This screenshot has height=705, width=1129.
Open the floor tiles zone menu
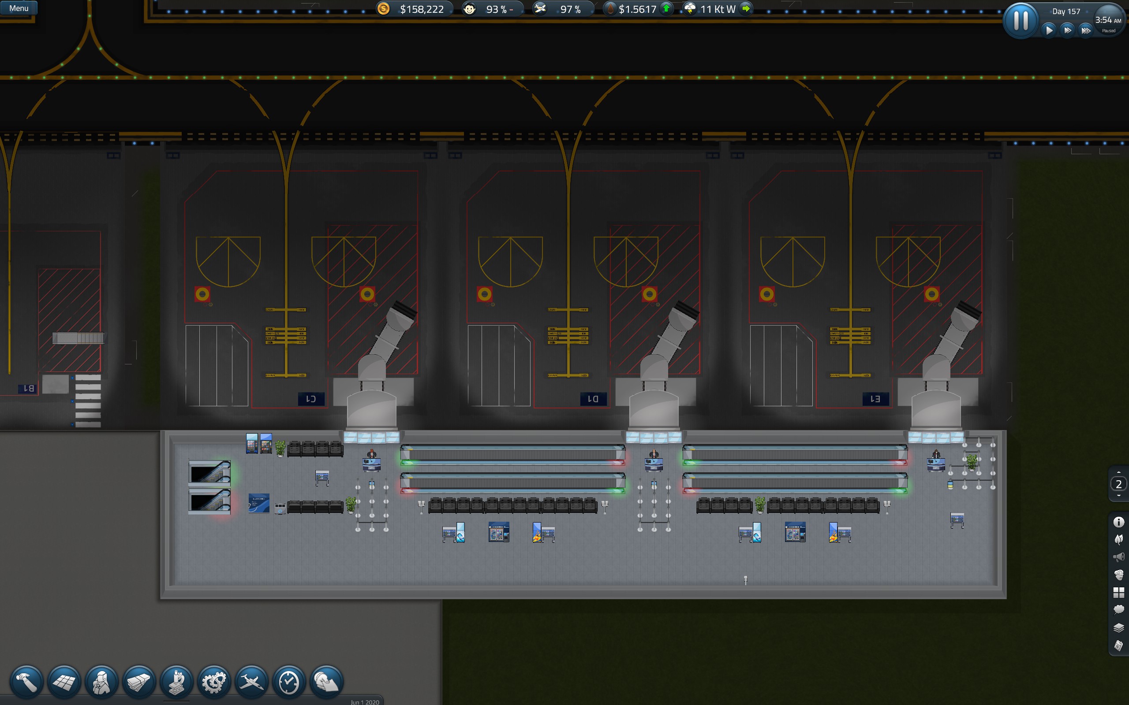[x=64, y=682]
